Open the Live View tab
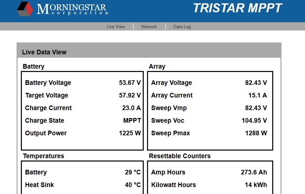The image size is (305, 194). (x=116, y=27)
